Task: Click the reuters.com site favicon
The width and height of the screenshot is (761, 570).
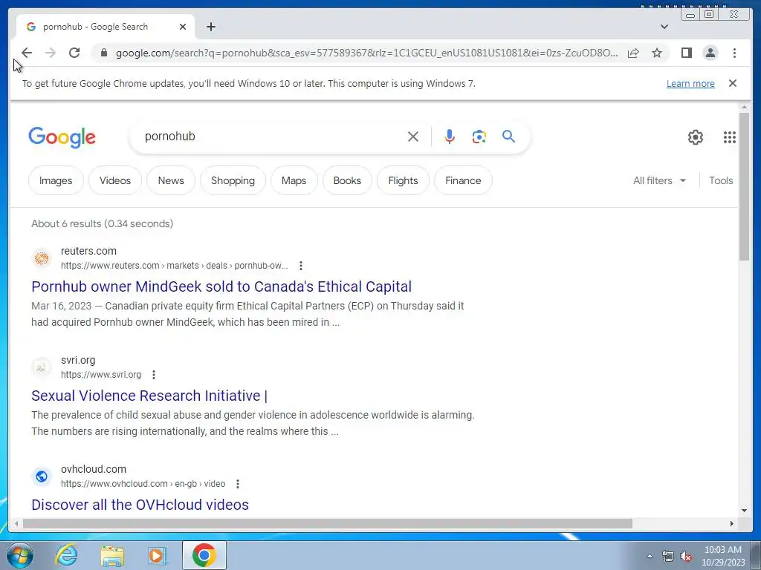Action: coord(42,258)
